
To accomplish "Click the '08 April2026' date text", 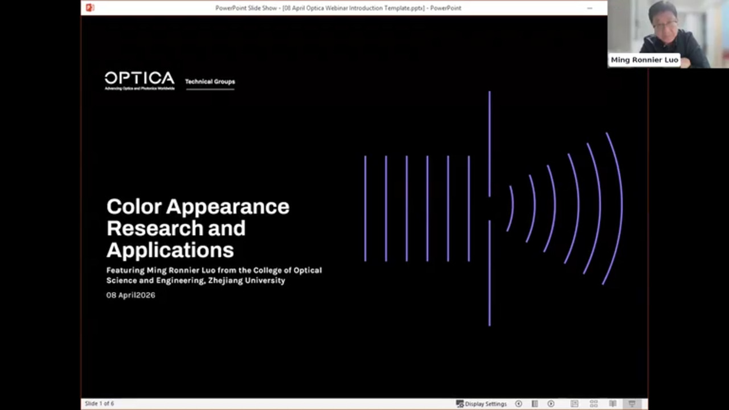I will pyautogui.click(x=130, y=295).
